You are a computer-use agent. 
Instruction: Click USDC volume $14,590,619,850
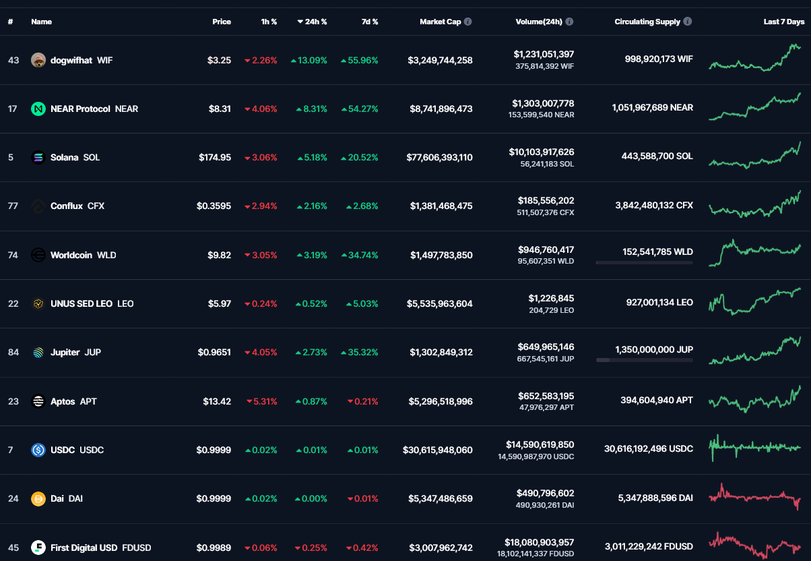[540, 444]
